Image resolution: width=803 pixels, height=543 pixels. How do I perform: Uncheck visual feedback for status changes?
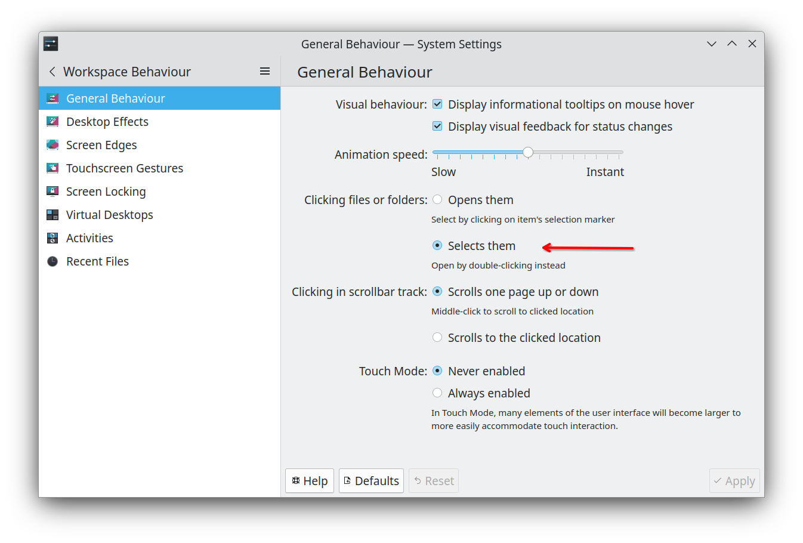pos(437,127)
